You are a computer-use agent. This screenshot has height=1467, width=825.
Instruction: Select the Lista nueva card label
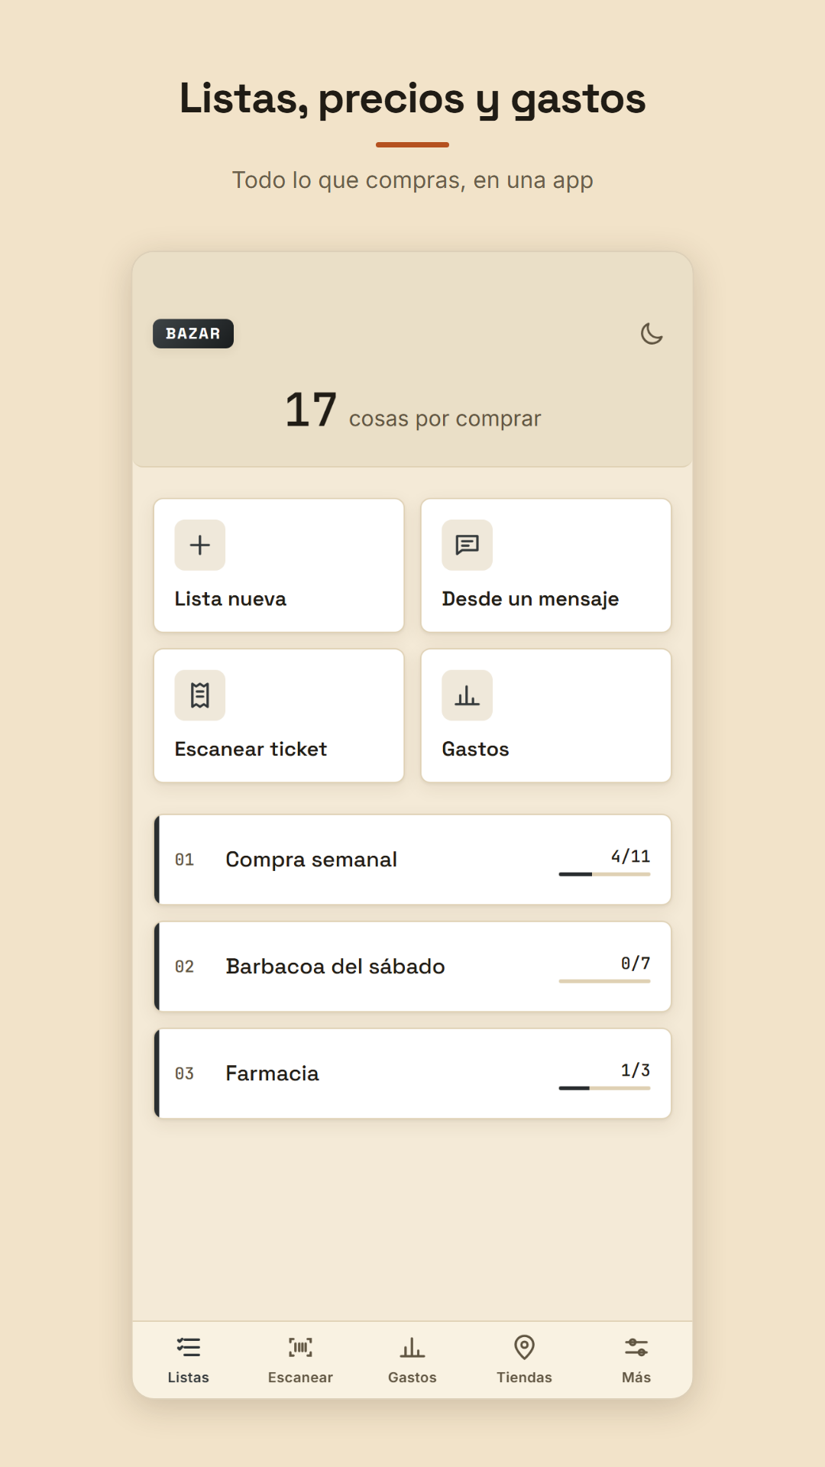[231, 599]
